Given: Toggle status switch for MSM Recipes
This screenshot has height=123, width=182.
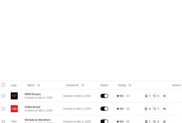Looking at the screenshot, I should click(x=104, y=96).
